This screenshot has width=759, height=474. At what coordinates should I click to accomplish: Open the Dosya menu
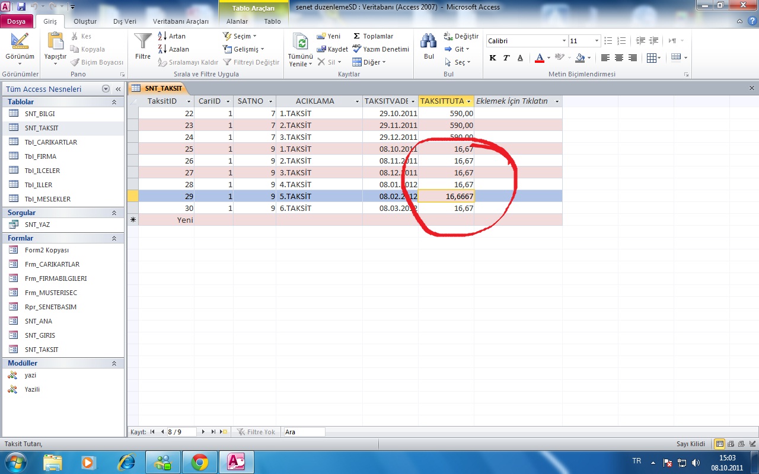click(x=17, y=21)
